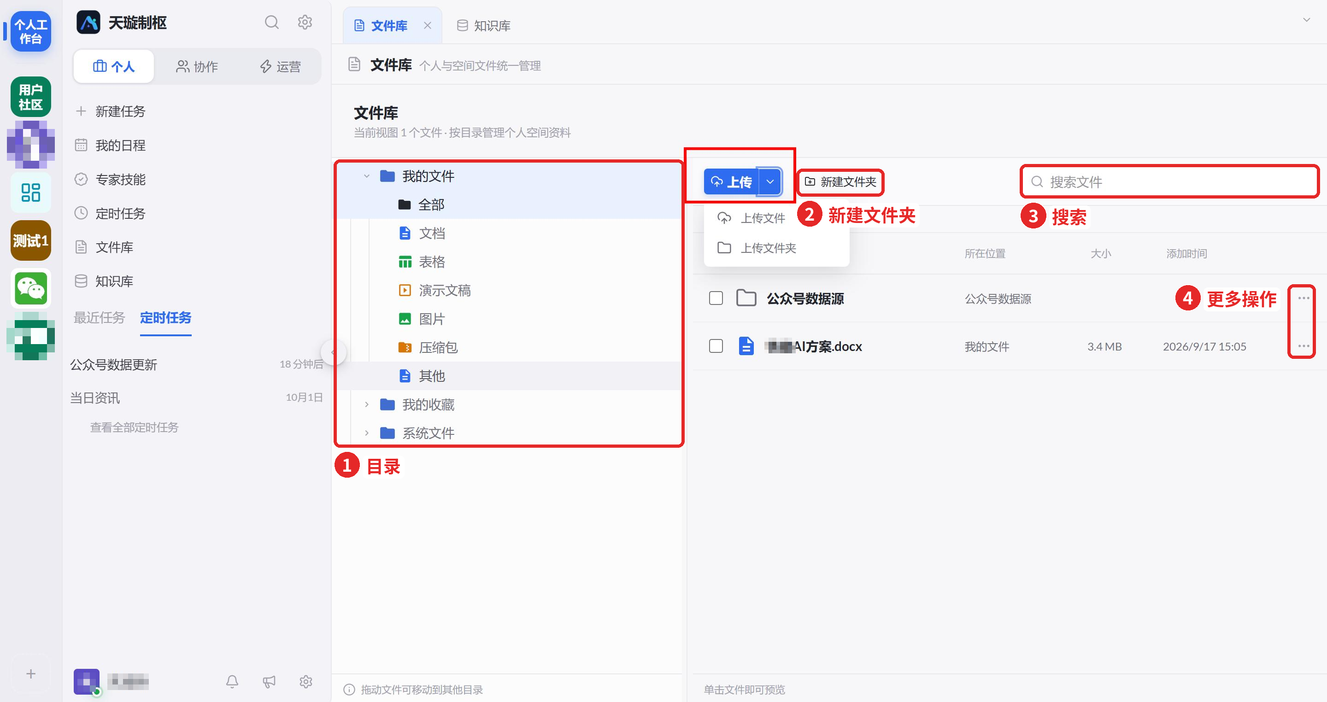Open the notifications bell icon

(x=232, y=681)
